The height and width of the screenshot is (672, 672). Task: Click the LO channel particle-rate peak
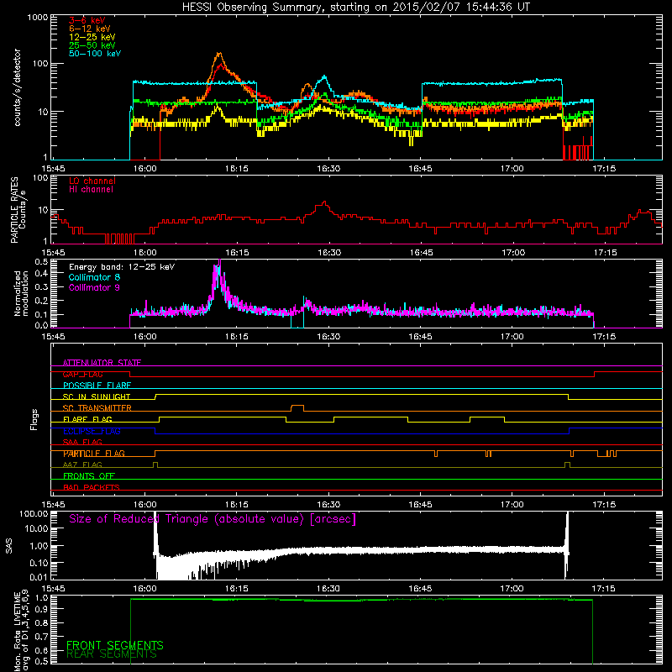tap(324, 202)
